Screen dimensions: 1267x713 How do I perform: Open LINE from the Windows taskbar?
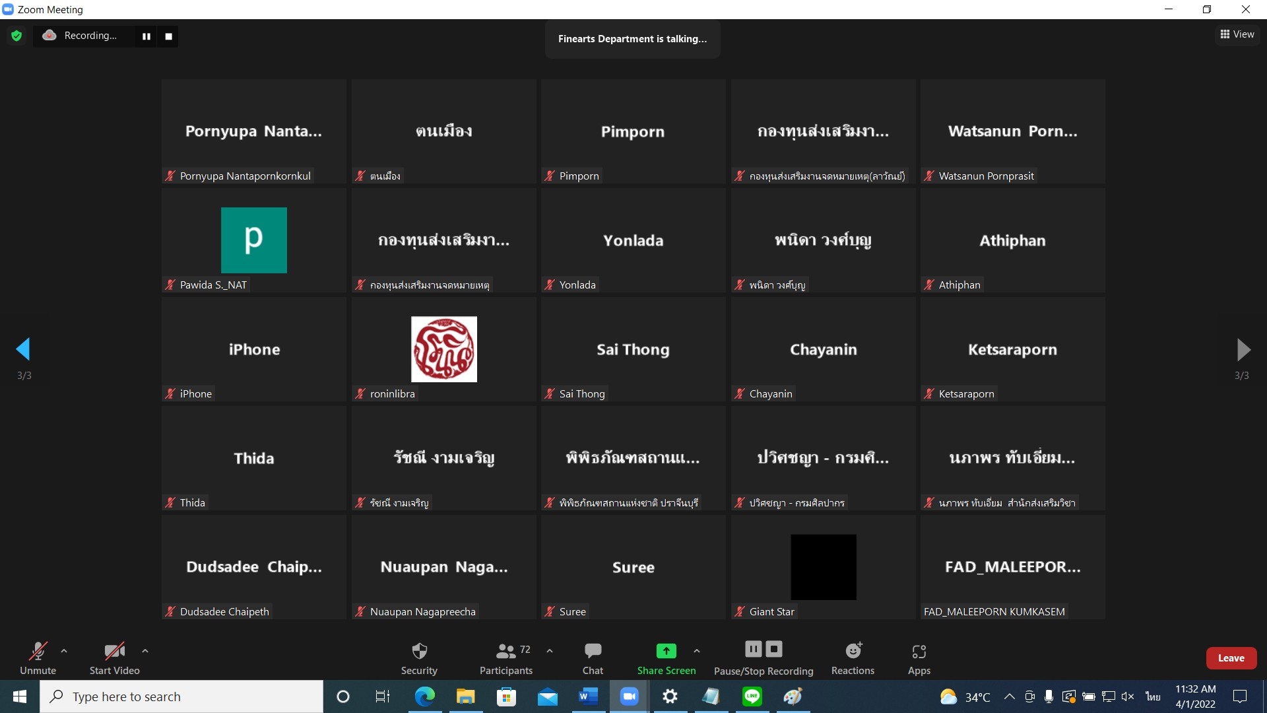pyautogui.click(x=752, y=696)
